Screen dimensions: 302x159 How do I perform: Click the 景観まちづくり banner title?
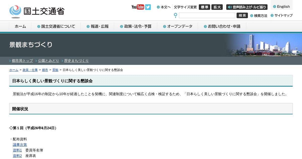coord(31,45)
